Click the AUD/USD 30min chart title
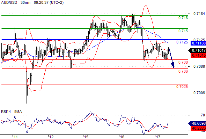Viewport: 206px width, 139px height. click(32, 3)
